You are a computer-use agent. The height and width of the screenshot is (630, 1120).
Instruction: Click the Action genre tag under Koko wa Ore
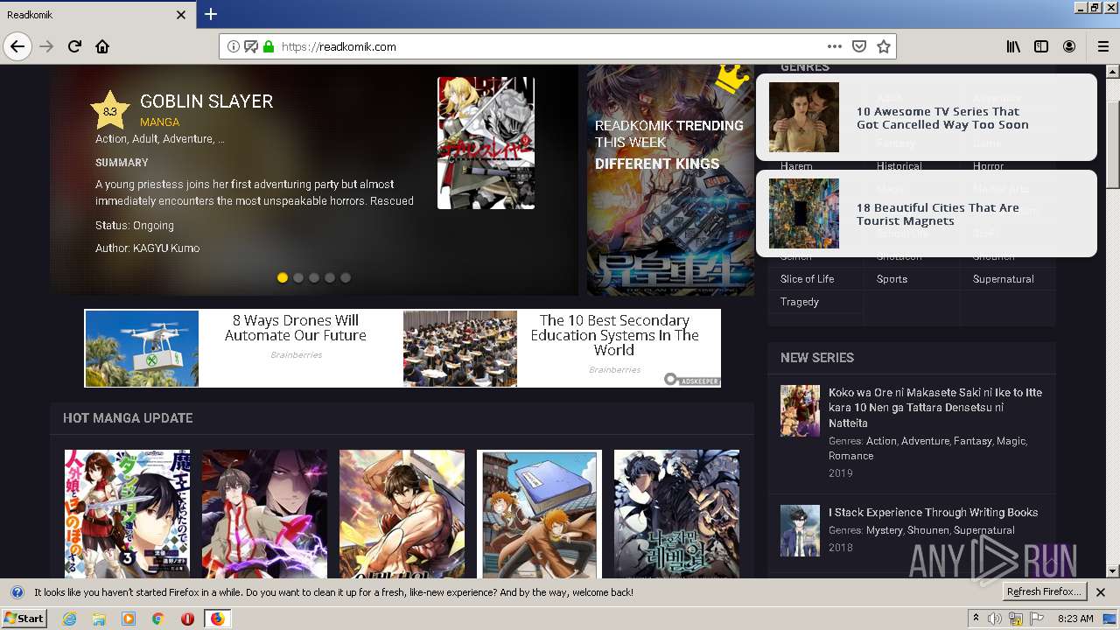coord(881,441)
